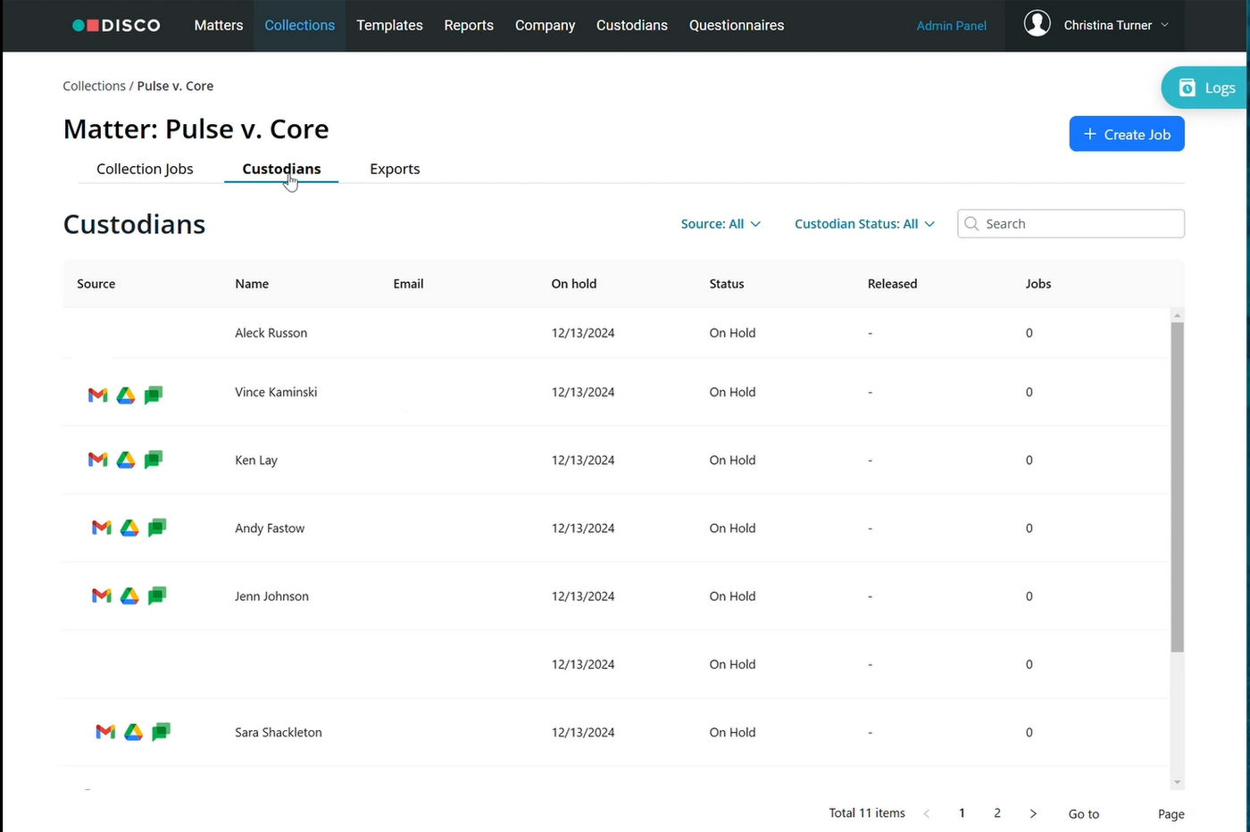Go to pagination page 2
1250x832 pixels.
pyautogui.click(x=997, y=813)
